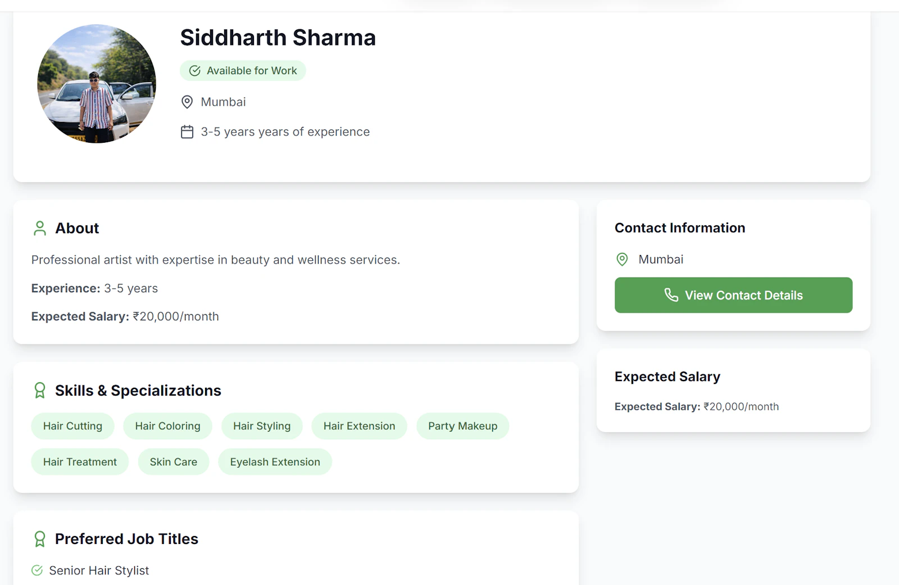Click the Party Makeup skill tag
This screenshot has width=899, height=585.
click(462, 426)
